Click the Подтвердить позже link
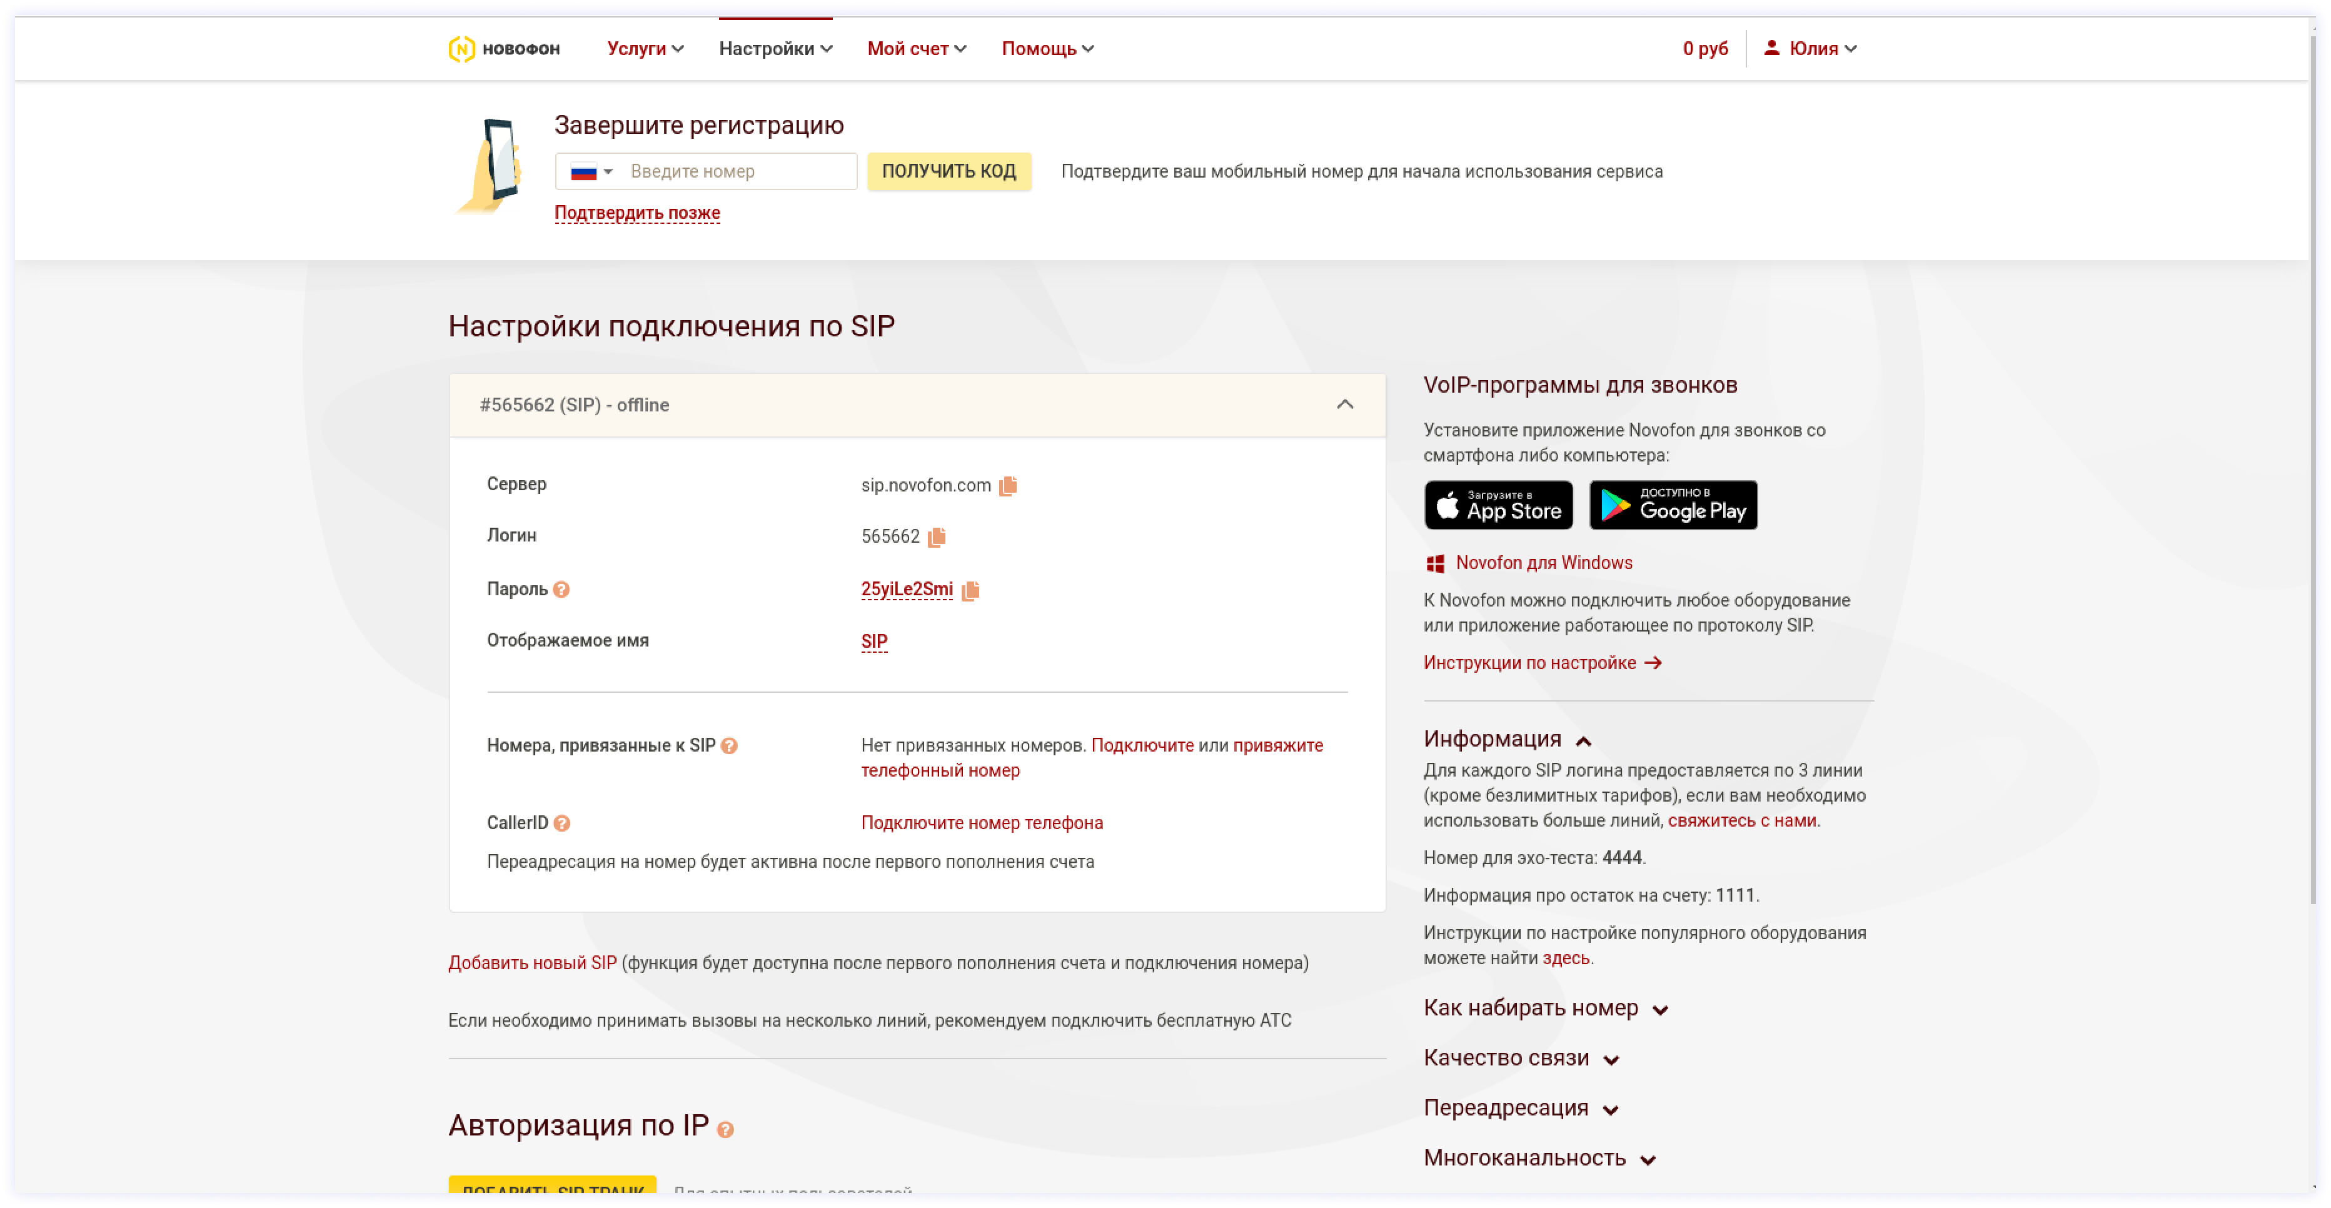 pyautogui.click(x=637, y=213)
